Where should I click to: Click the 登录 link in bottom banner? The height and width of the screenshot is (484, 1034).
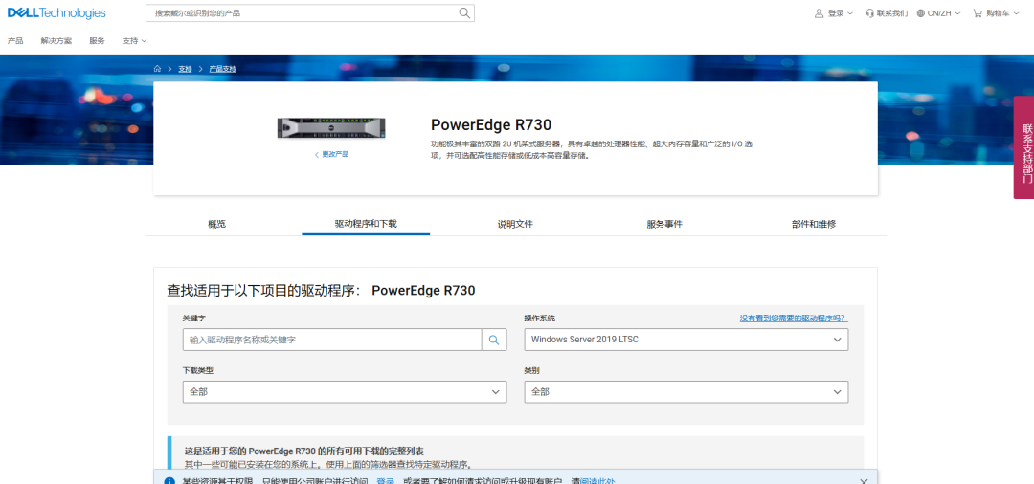click(x=385, y=481)
